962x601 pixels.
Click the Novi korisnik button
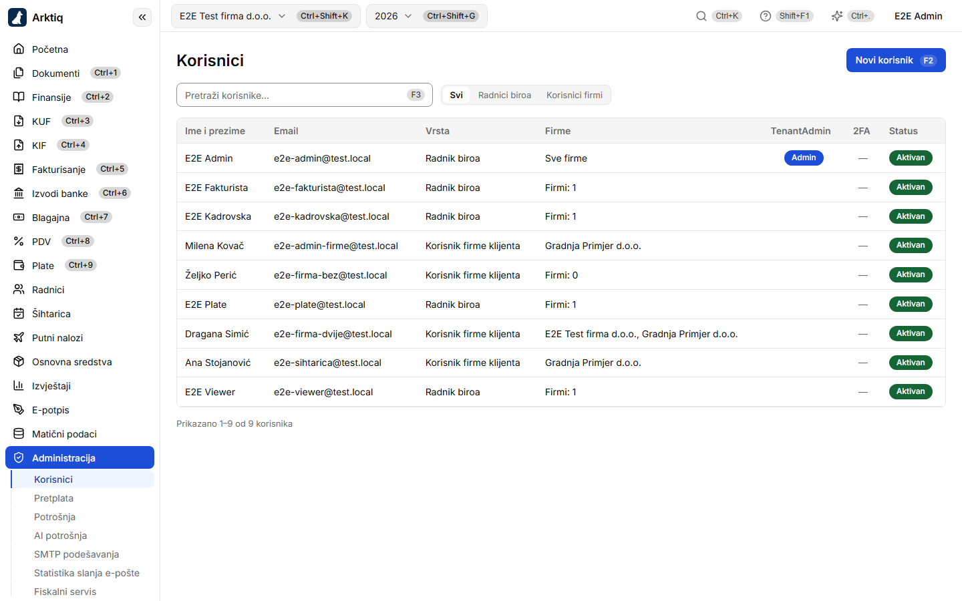pos(896,60)
